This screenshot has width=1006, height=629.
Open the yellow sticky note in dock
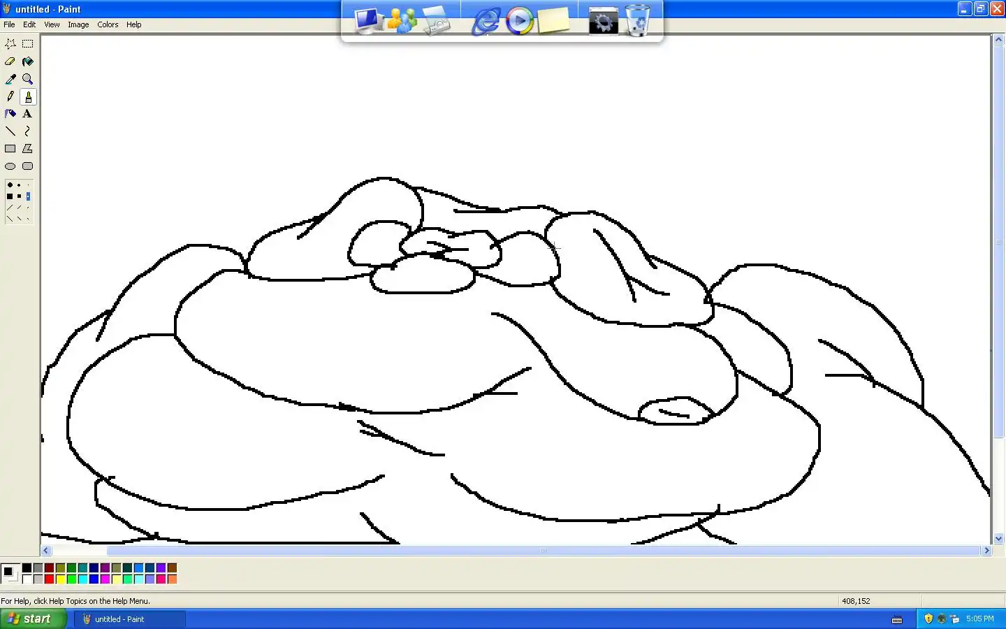click(x=553, y=20)
